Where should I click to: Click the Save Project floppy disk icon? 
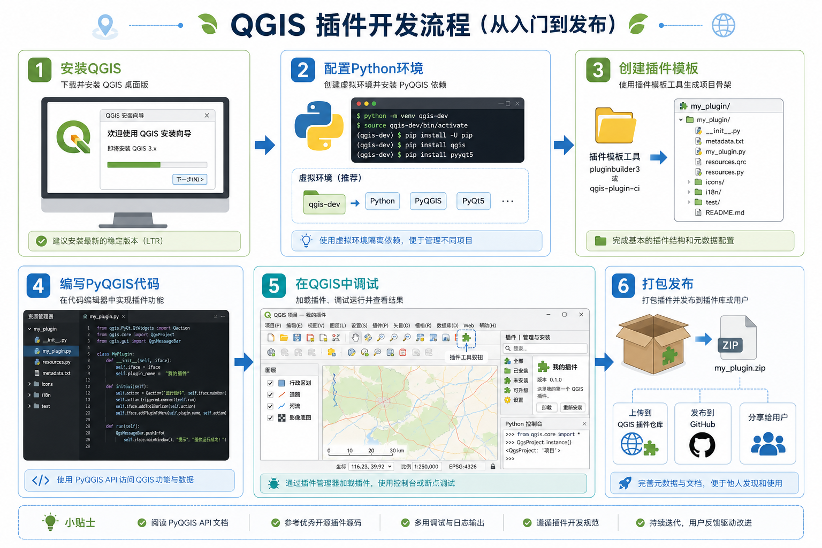tap(297, 338)
